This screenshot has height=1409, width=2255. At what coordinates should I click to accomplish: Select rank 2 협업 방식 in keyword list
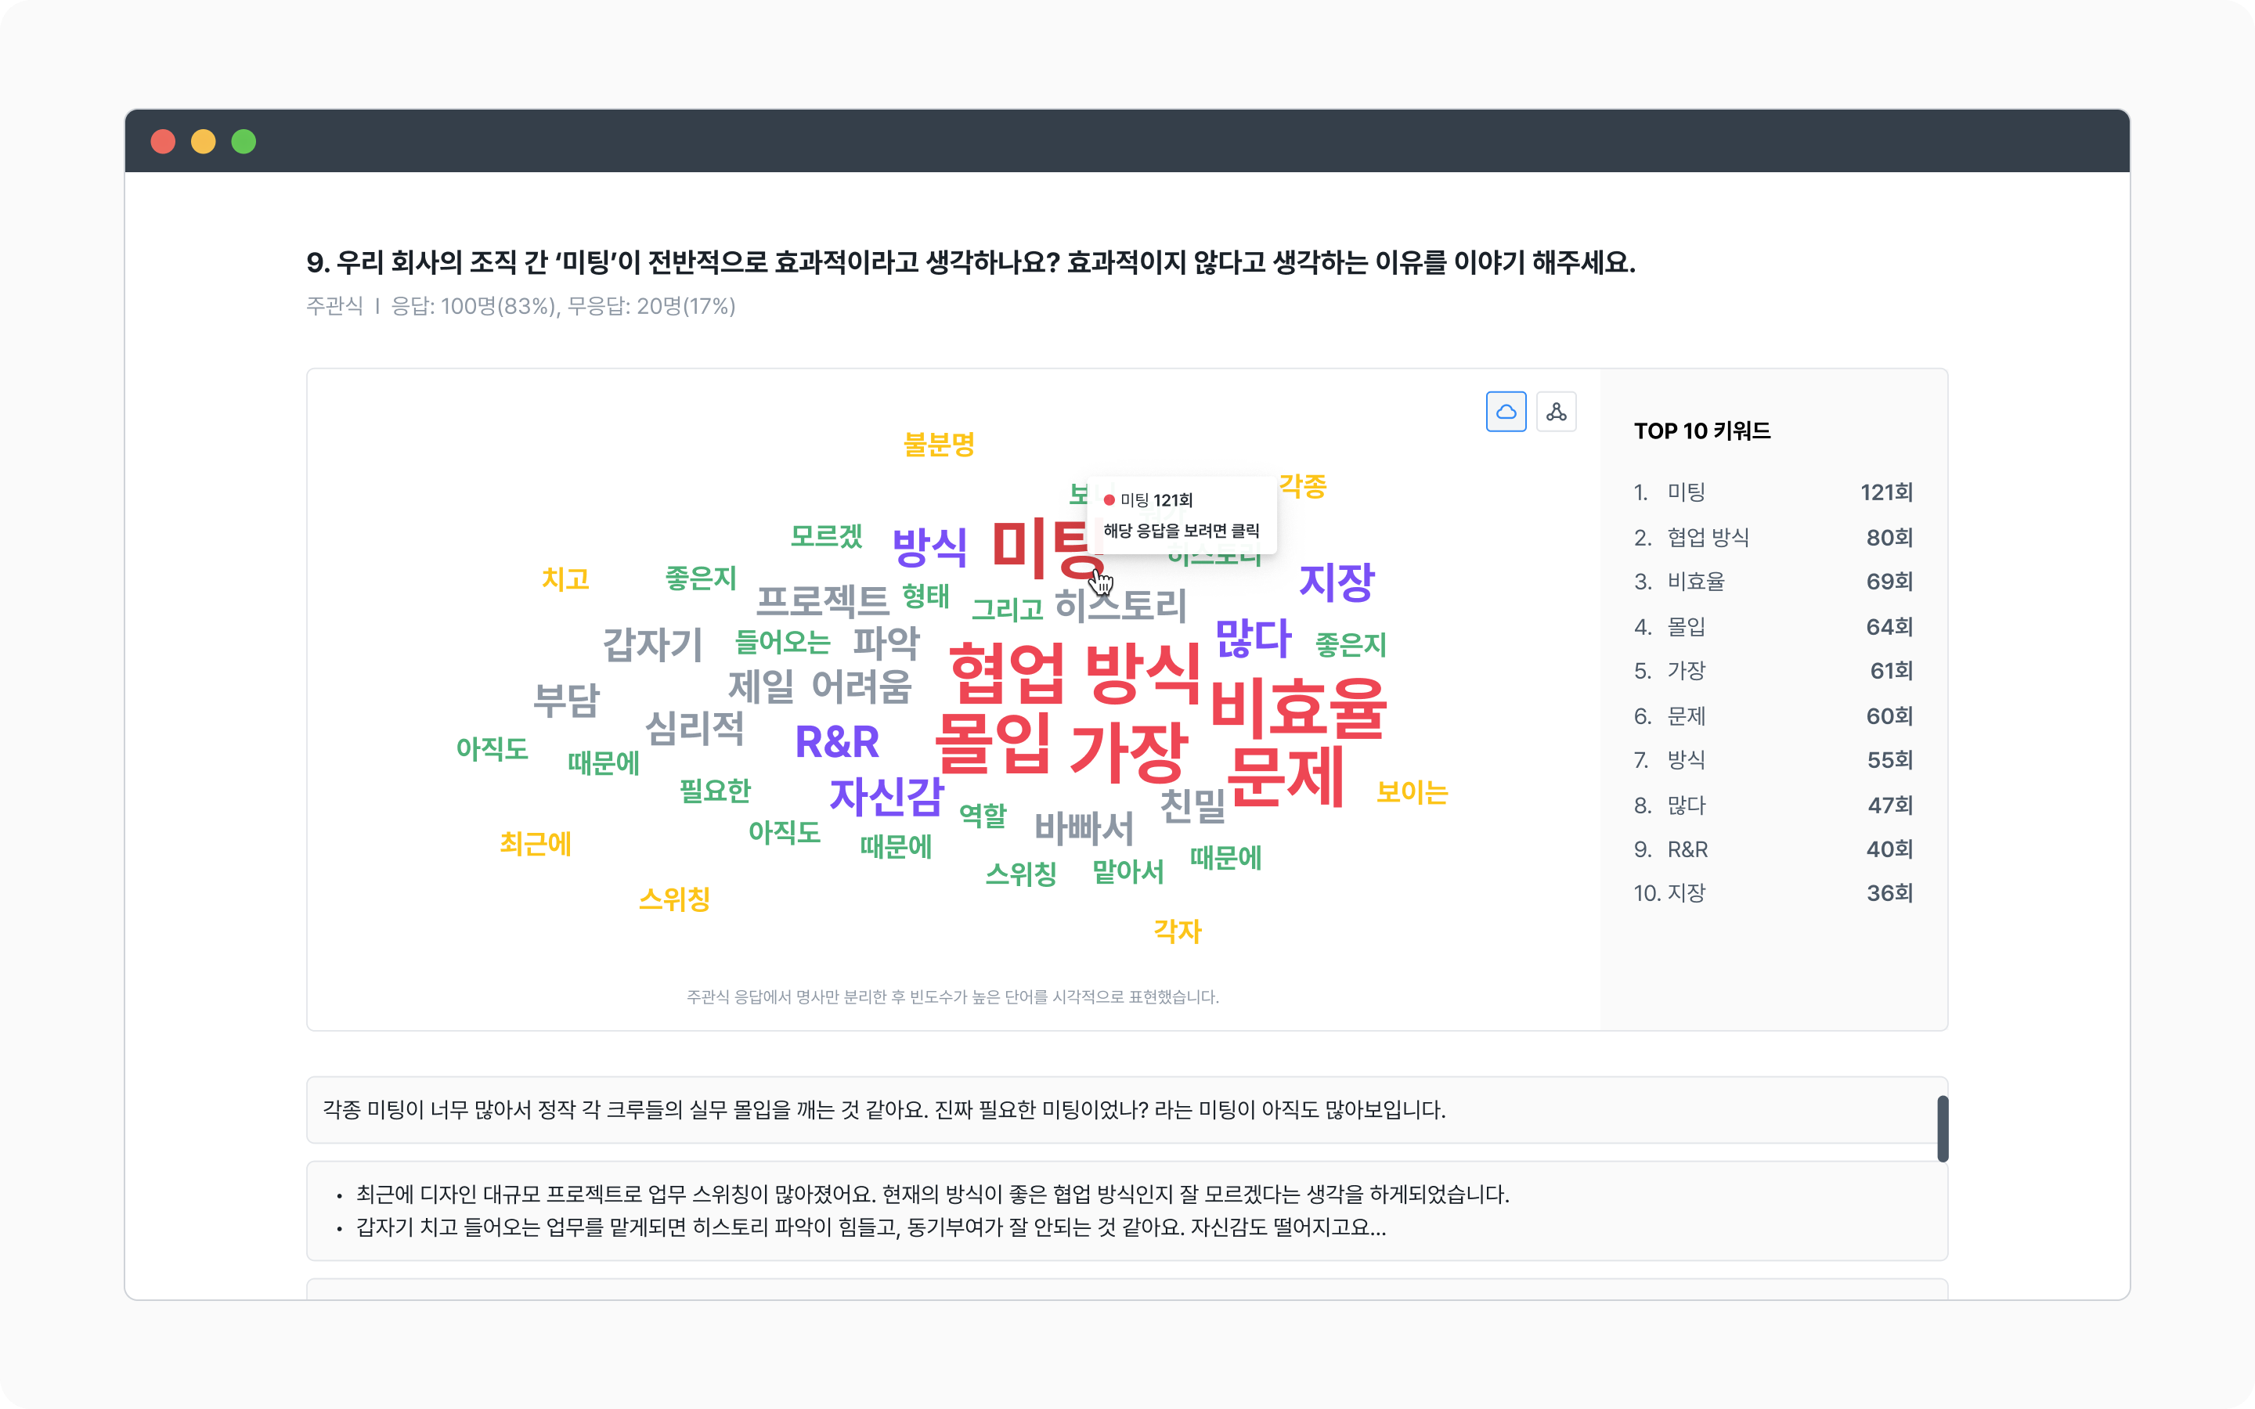[x=1711, y=537]
